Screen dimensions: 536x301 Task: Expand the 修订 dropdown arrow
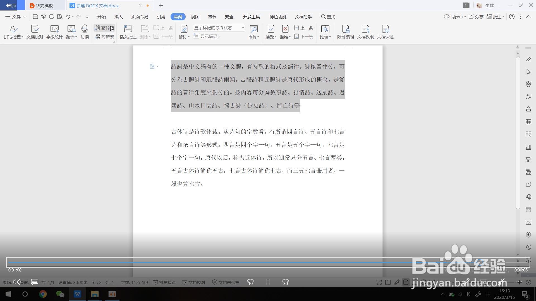(x=189, y=37)
